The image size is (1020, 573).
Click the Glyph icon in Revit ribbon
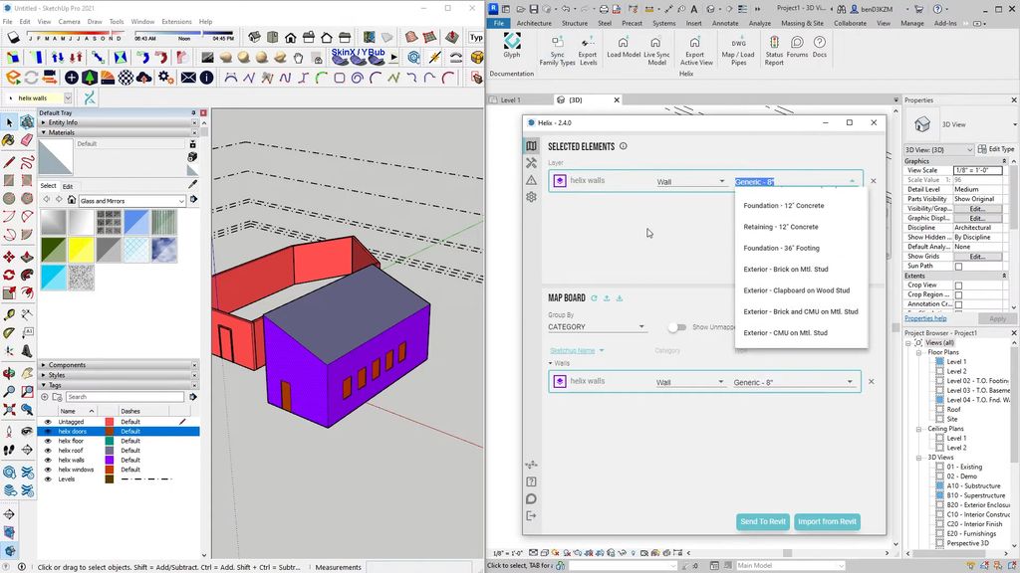(x=511, y=43)
